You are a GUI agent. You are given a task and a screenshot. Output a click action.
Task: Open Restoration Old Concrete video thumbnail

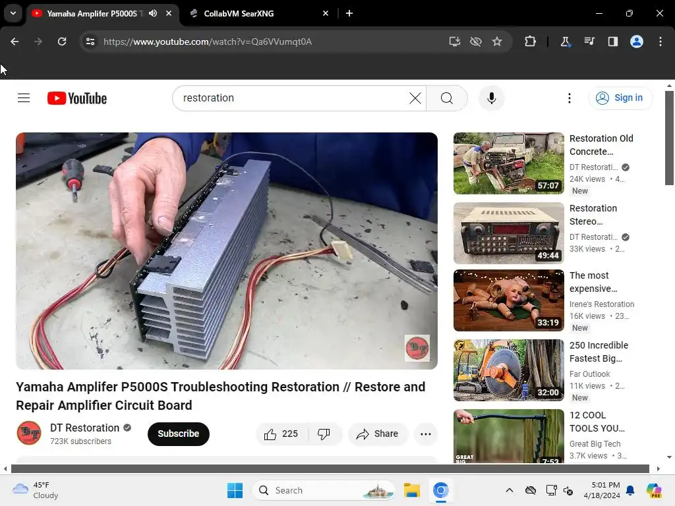tap(509, 163)
